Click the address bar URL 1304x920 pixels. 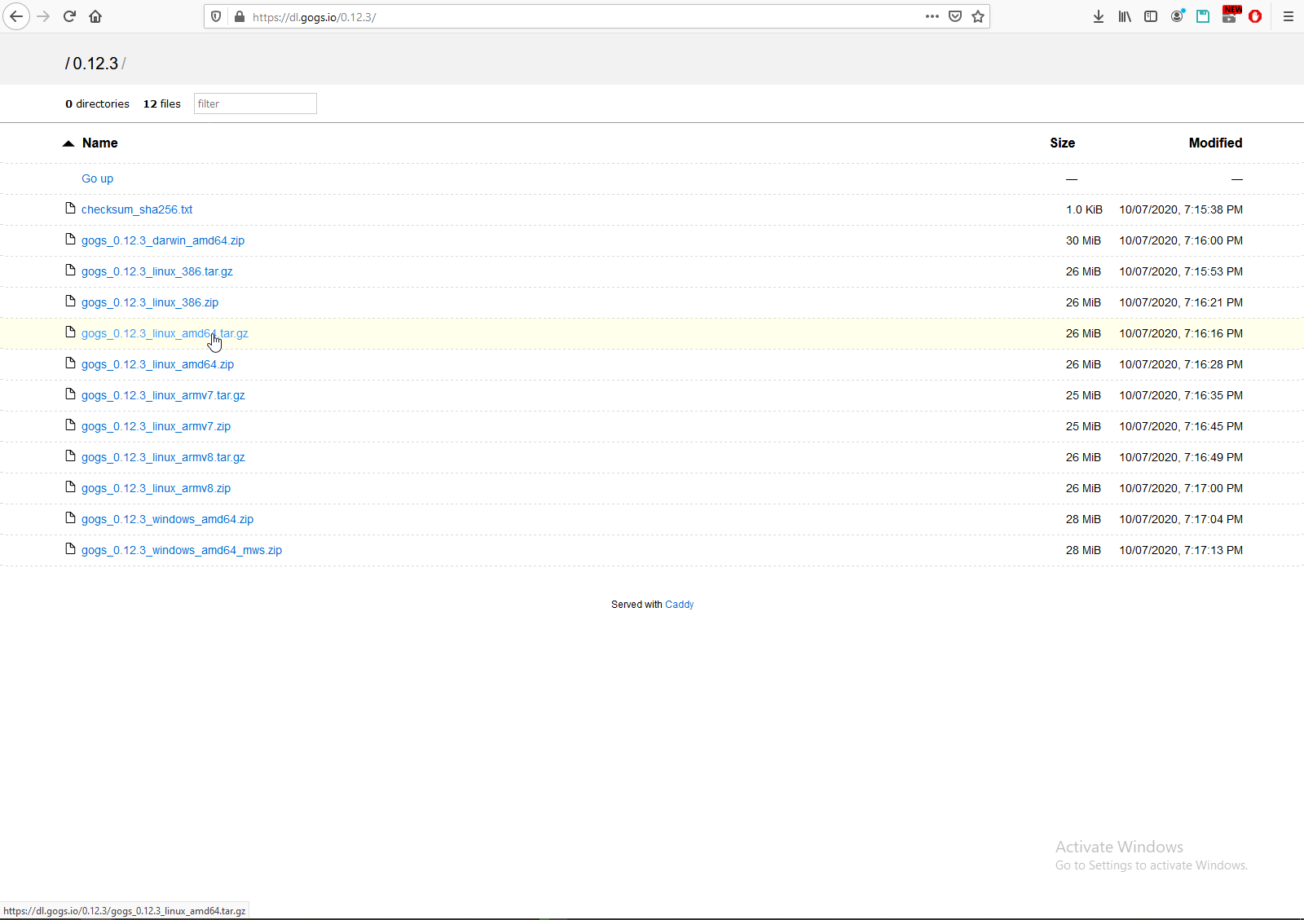coord(314,17)
